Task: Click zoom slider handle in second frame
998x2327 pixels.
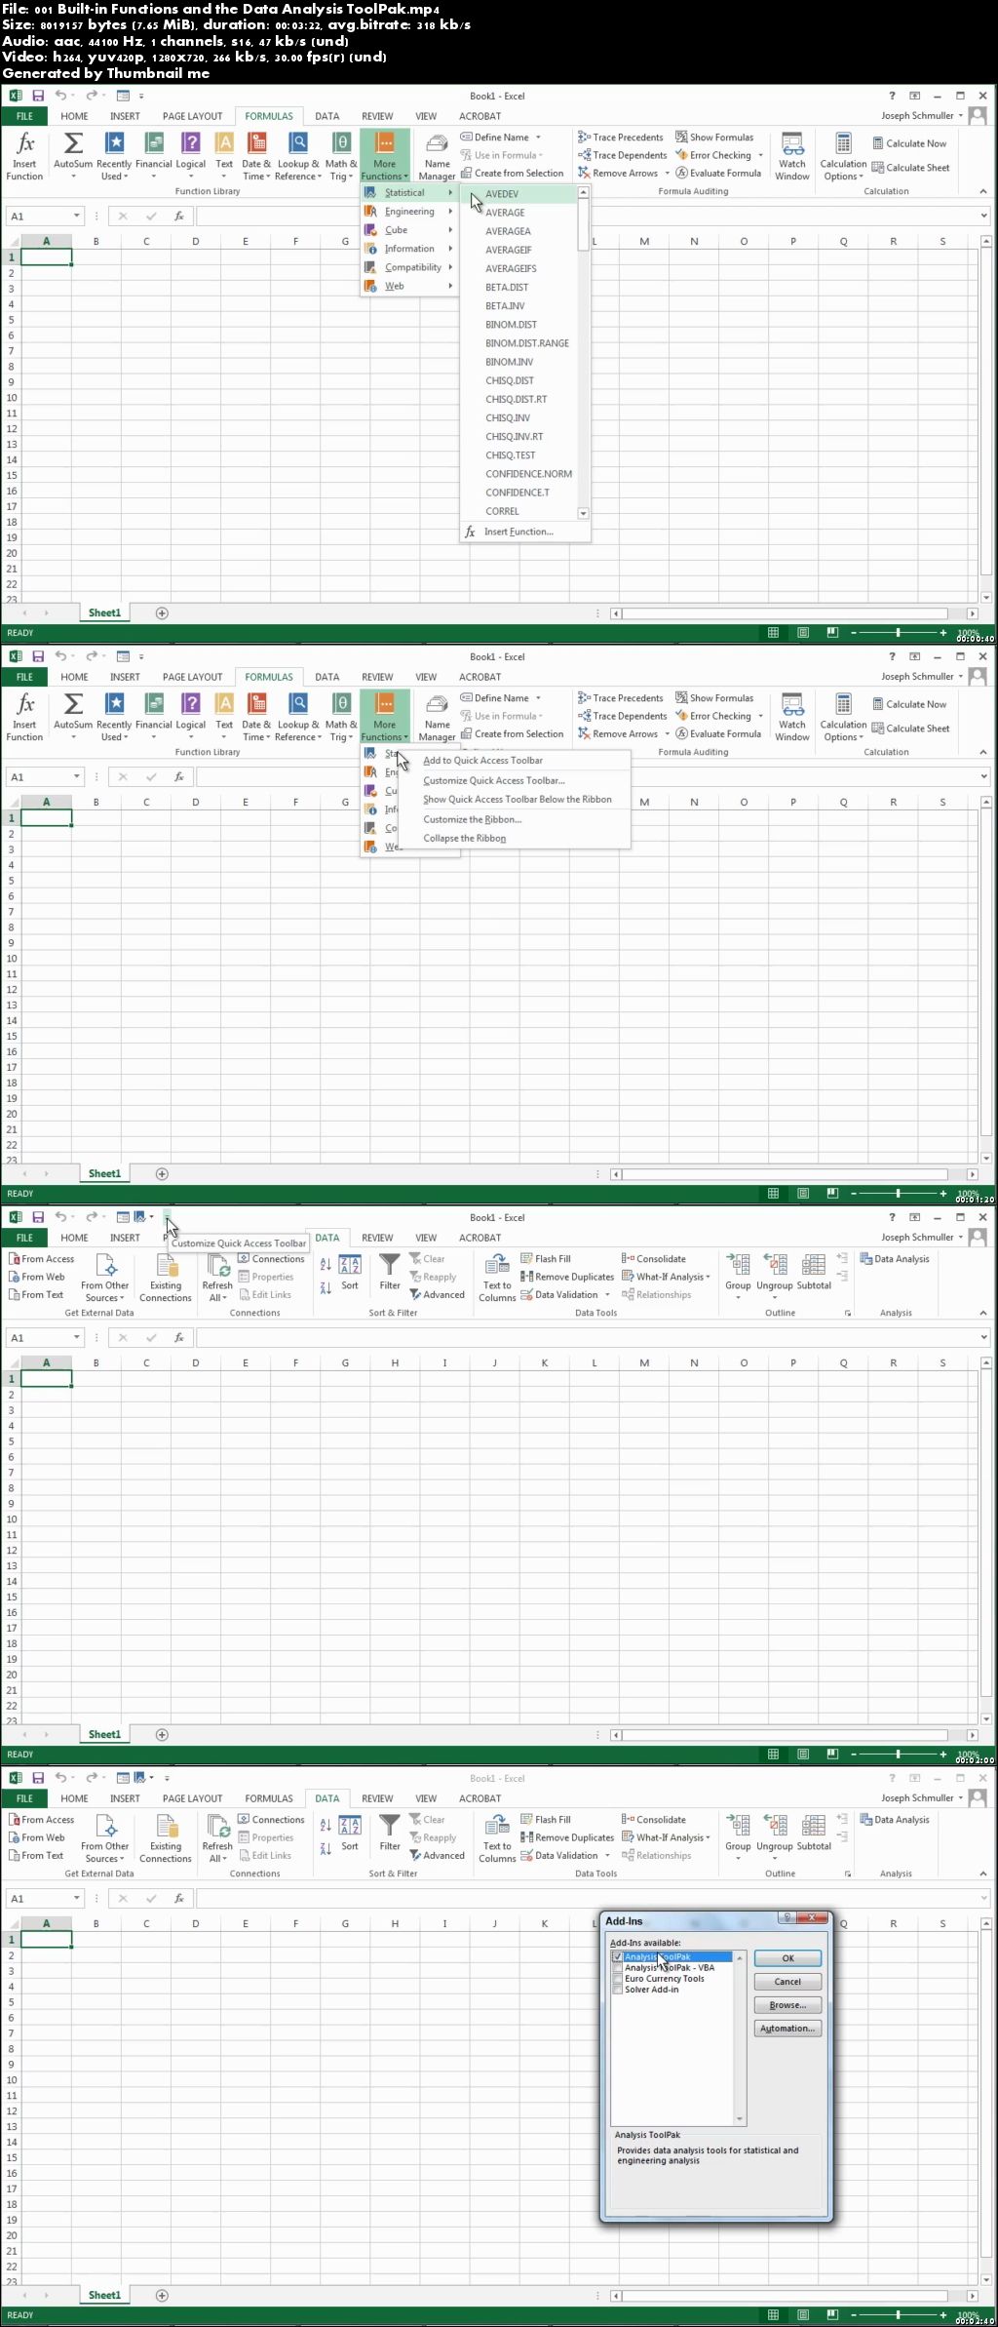Action: pyautogui.click(x=898, y=1194)
